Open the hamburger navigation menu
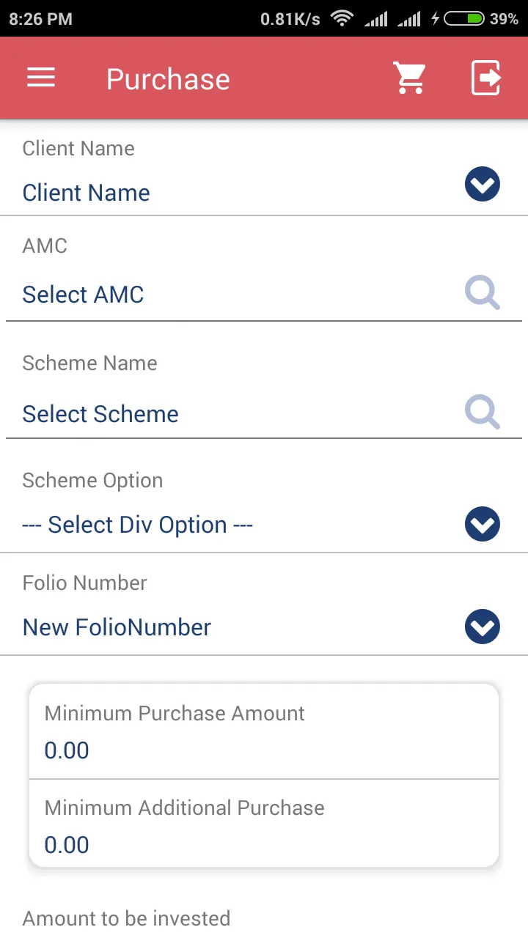 41,78
